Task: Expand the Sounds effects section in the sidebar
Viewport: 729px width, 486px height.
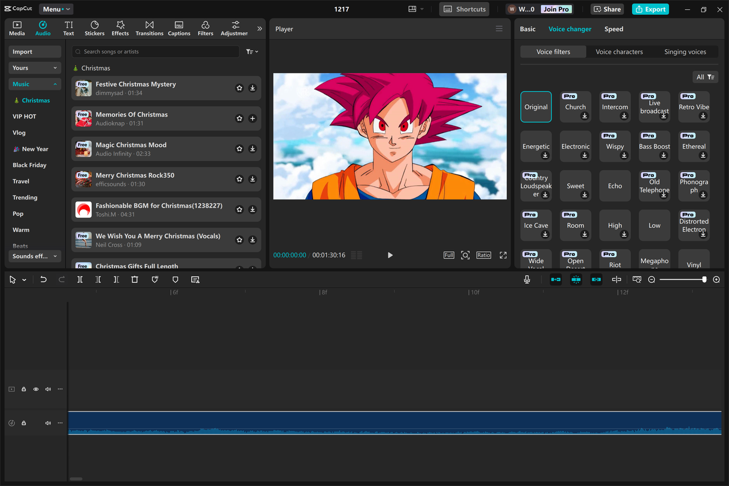Action: pyautogui.click(x=35, y=256)
